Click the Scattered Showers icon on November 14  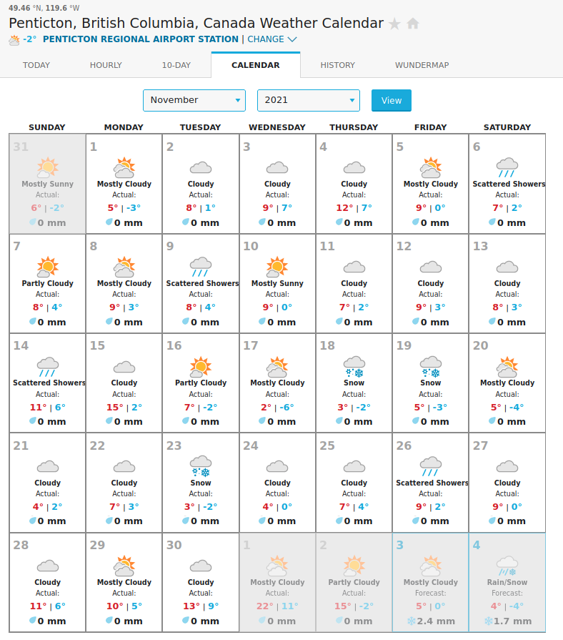pos(48,367)
